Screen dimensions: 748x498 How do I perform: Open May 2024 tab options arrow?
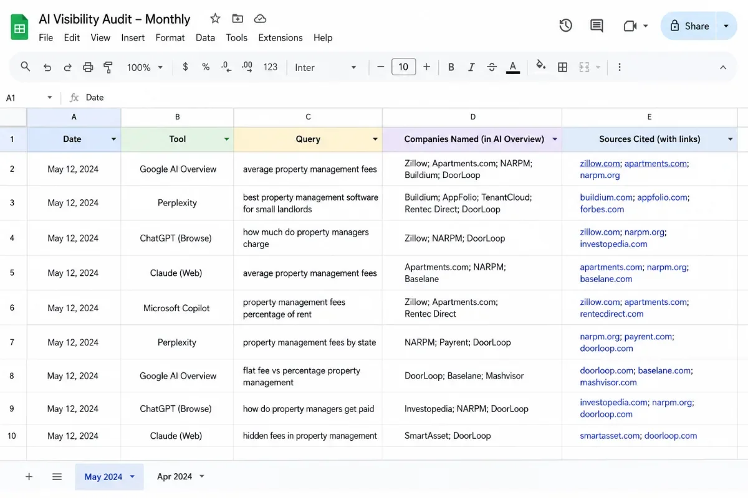[x=132, y=477]
